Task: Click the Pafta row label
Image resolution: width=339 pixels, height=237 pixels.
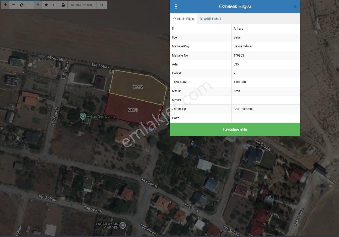Action: [x=176, y=118]
